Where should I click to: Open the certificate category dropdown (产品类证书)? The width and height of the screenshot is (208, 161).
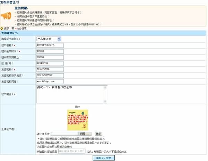[x=49, y=39]
